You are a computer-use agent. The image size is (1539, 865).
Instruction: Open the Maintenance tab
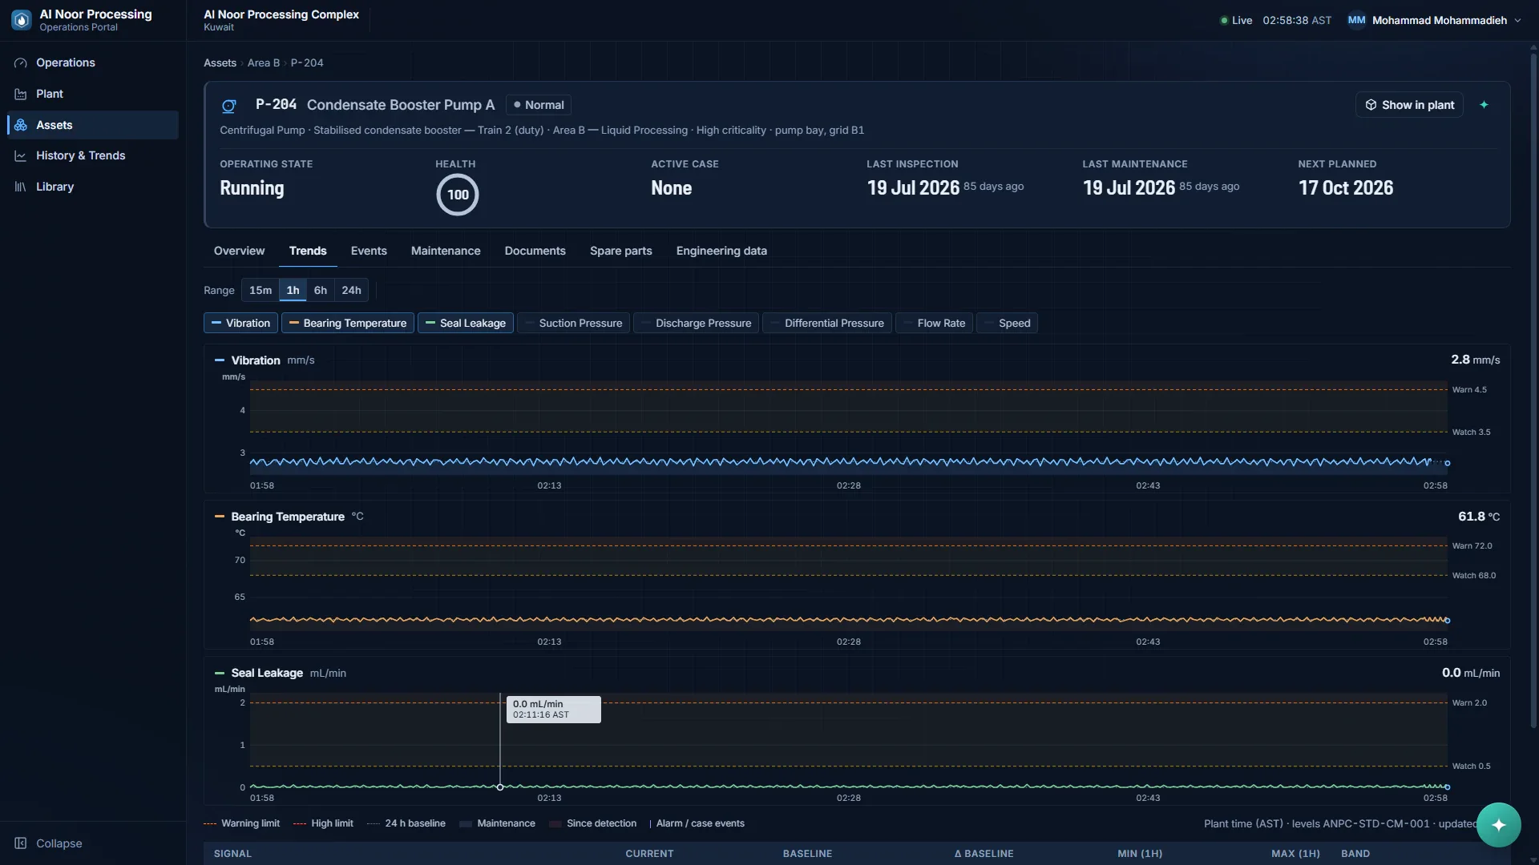[x=446, y=251]
